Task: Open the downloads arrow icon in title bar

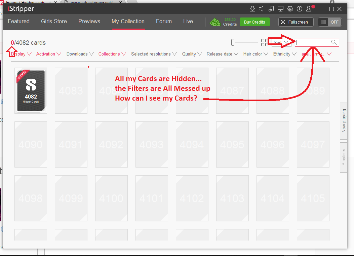Action: click(x=252, y=9)
